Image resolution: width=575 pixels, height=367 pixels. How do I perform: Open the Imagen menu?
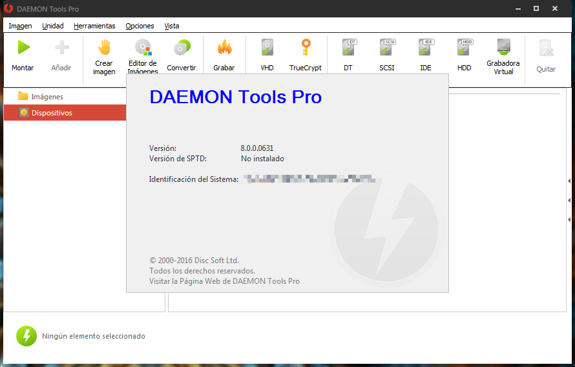(x=20, y=26)
